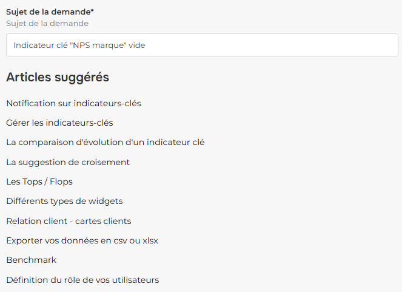
Task: Open "Différents types de widgets" article
Action: (64, 201)
